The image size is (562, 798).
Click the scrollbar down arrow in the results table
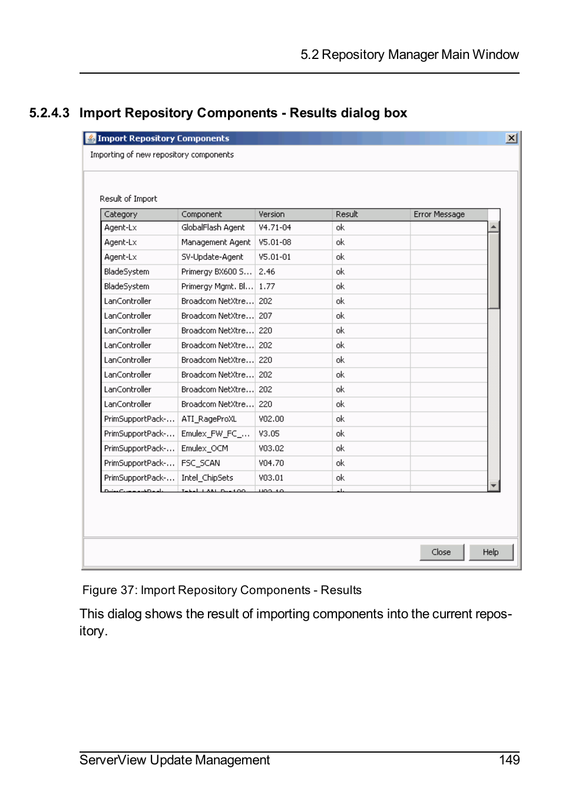[x=494, y=486]
